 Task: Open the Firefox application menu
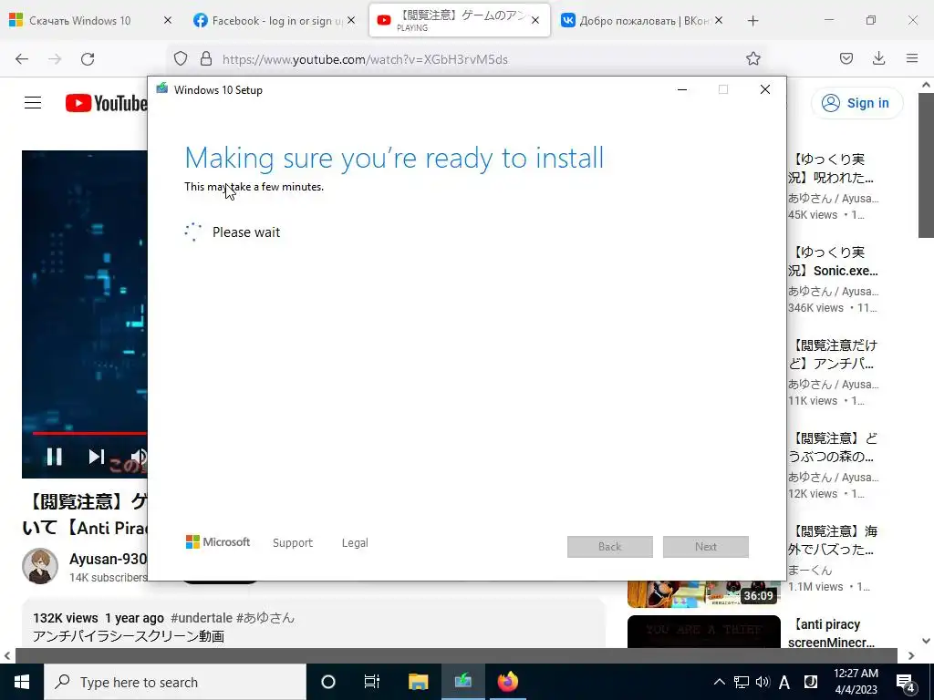912,58
